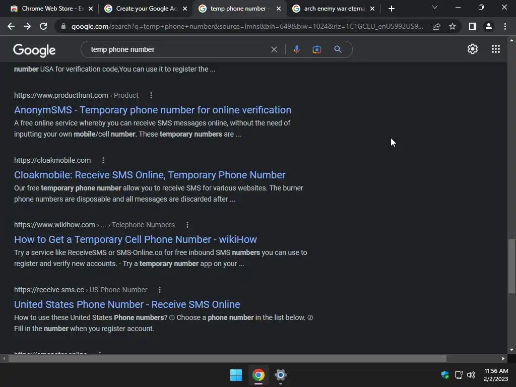
Task: Open wikiHow Temporary Cell Phone Number result
Action: pyautogui.click(x=135, y=239)
